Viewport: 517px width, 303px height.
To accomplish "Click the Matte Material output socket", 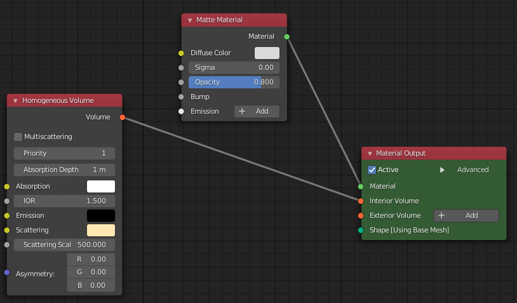I will click(x=286, y=37).
